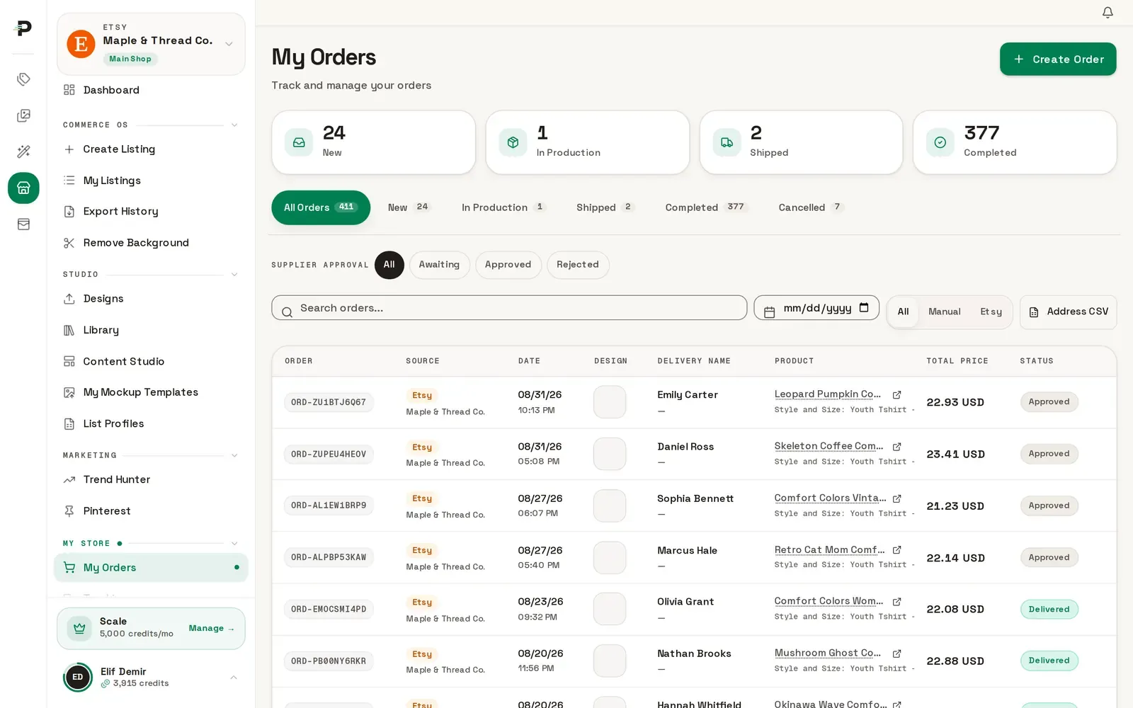The height and width of the screenshot is (708, 1133).
Task: Click the search magnifier icon
Action: click(287, 312)
